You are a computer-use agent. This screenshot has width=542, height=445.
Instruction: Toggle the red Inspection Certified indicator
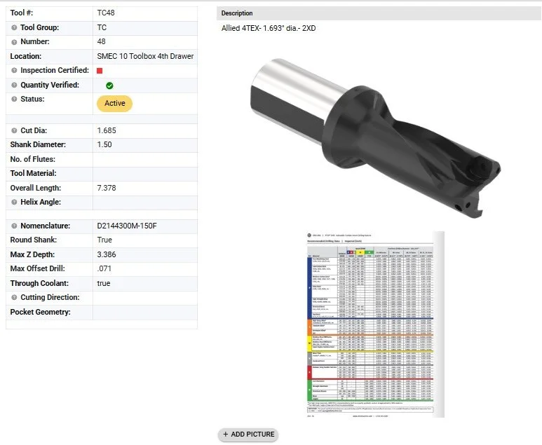pos(100,71)
